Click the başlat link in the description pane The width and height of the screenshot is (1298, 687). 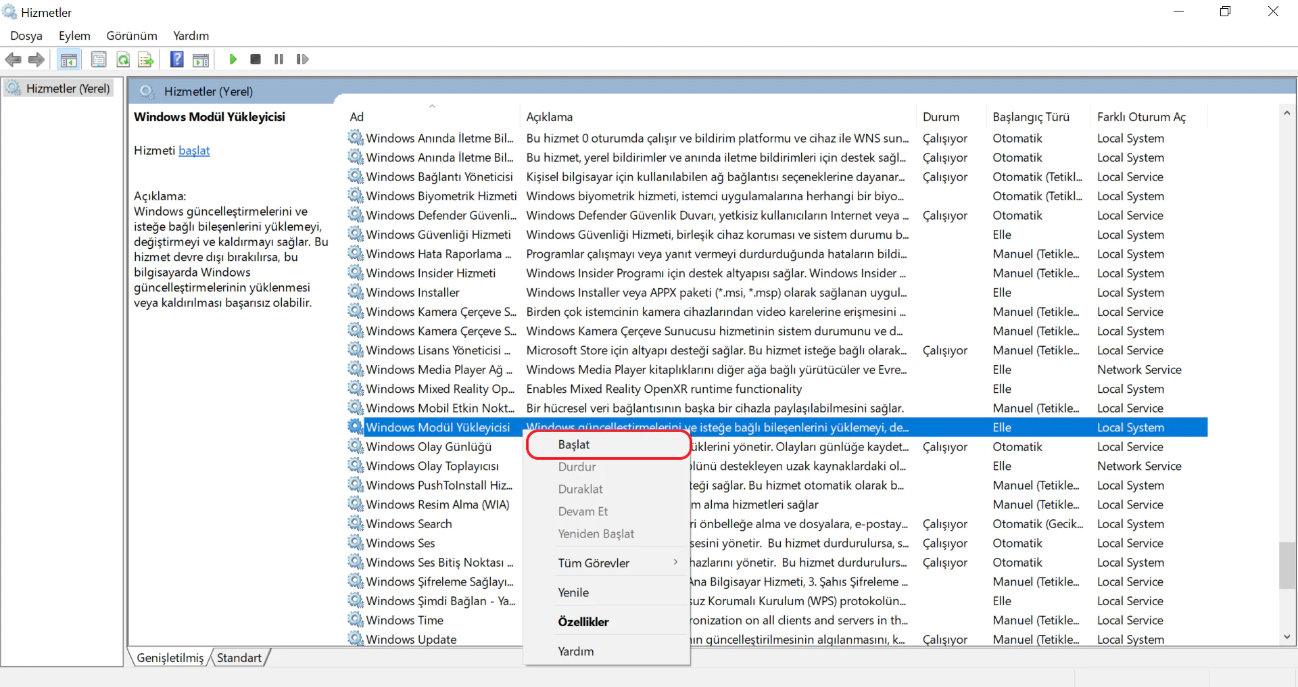click(x=194, y=150)
